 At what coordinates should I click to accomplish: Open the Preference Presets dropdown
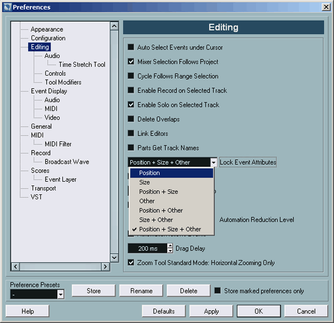61,295
